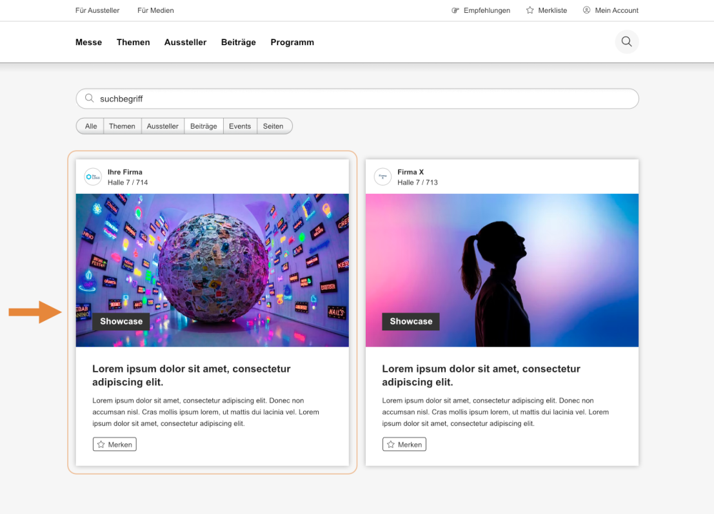Activate the Seiten filter chip
Image resolution: width=714 pixels, height=514 pixels.
(274, 126)
